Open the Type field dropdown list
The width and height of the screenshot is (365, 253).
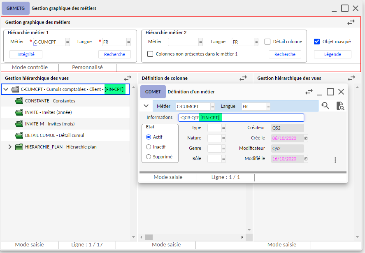(x=224, y=128)
